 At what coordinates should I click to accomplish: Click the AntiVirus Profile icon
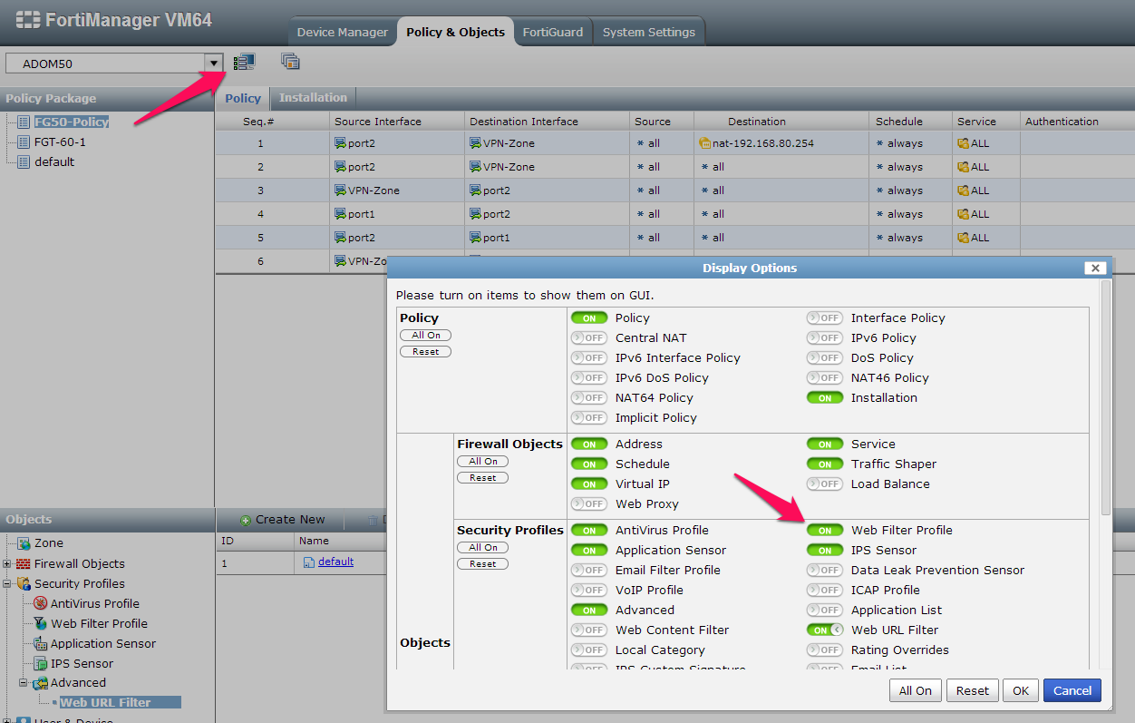[40, 603]
